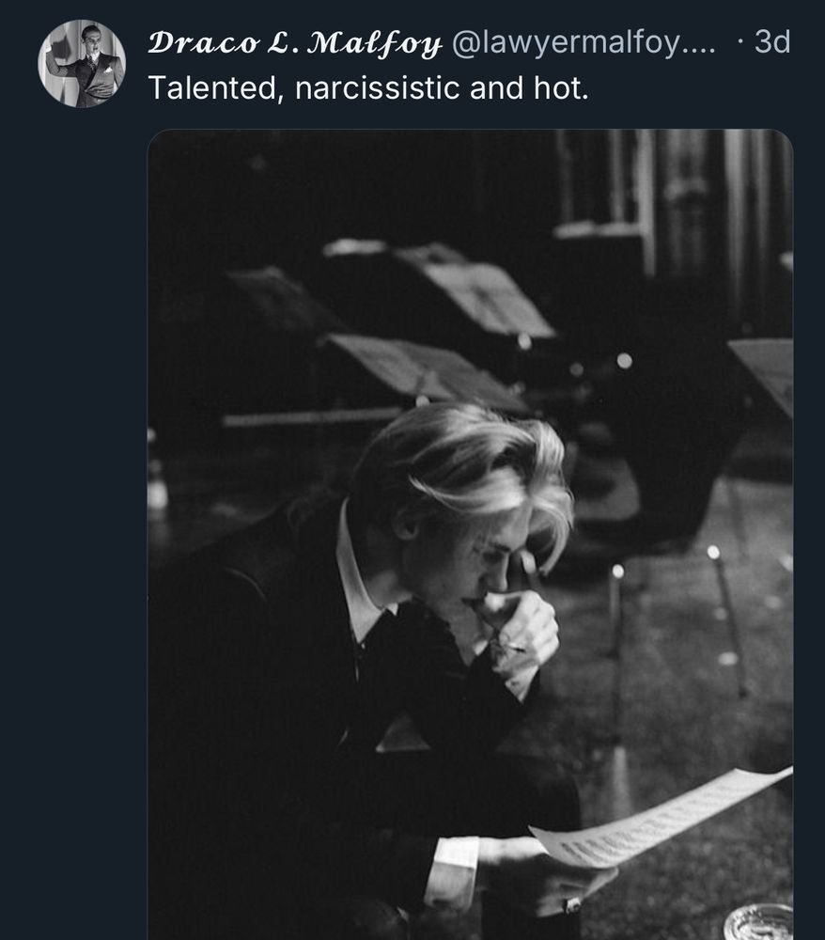Open tweet text 'Talented, narcissistic and hot.'
825x940 pixels.
pos(368,88)
